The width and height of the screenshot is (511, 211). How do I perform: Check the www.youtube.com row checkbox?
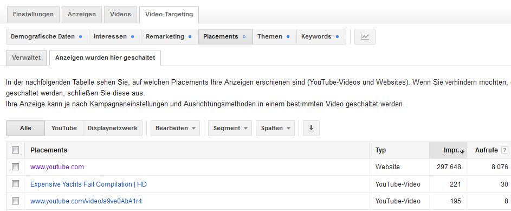15,167
